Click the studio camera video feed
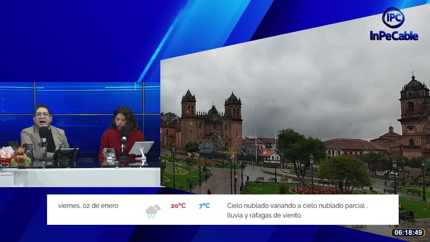 pos(80,134)
